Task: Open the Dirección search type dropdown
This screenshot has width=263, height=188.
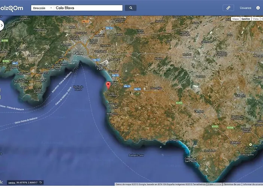Action: pyautogui.click(x=42, y=8)
